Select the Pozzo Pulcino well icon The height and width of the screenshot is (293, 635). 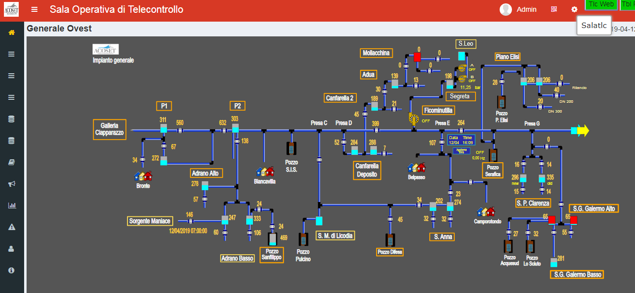(304, 240)
